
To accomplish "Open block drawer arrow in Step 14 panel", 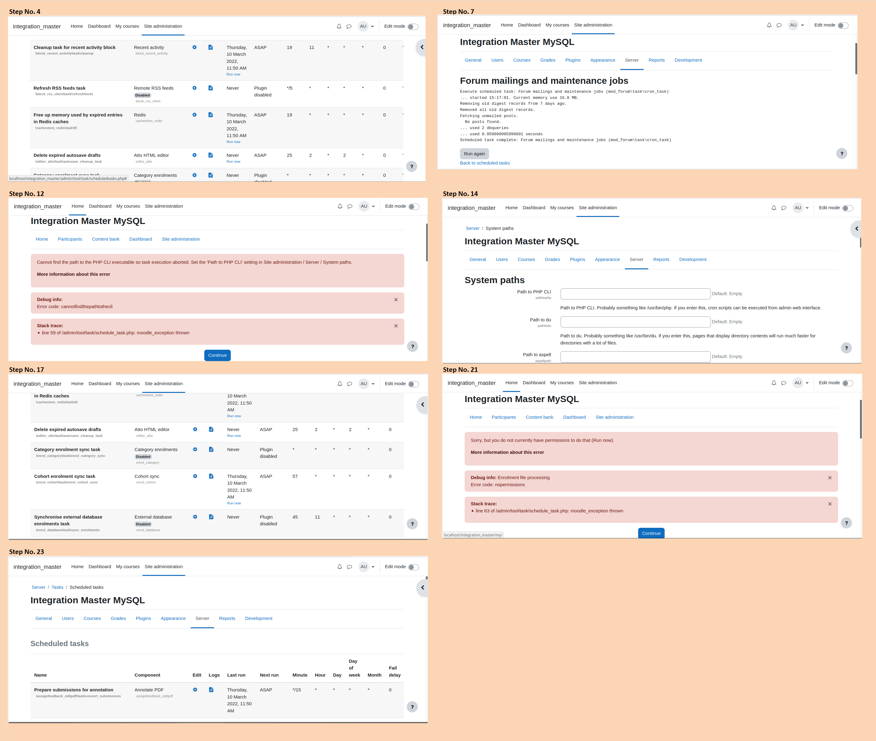I will tap(856, 229).
